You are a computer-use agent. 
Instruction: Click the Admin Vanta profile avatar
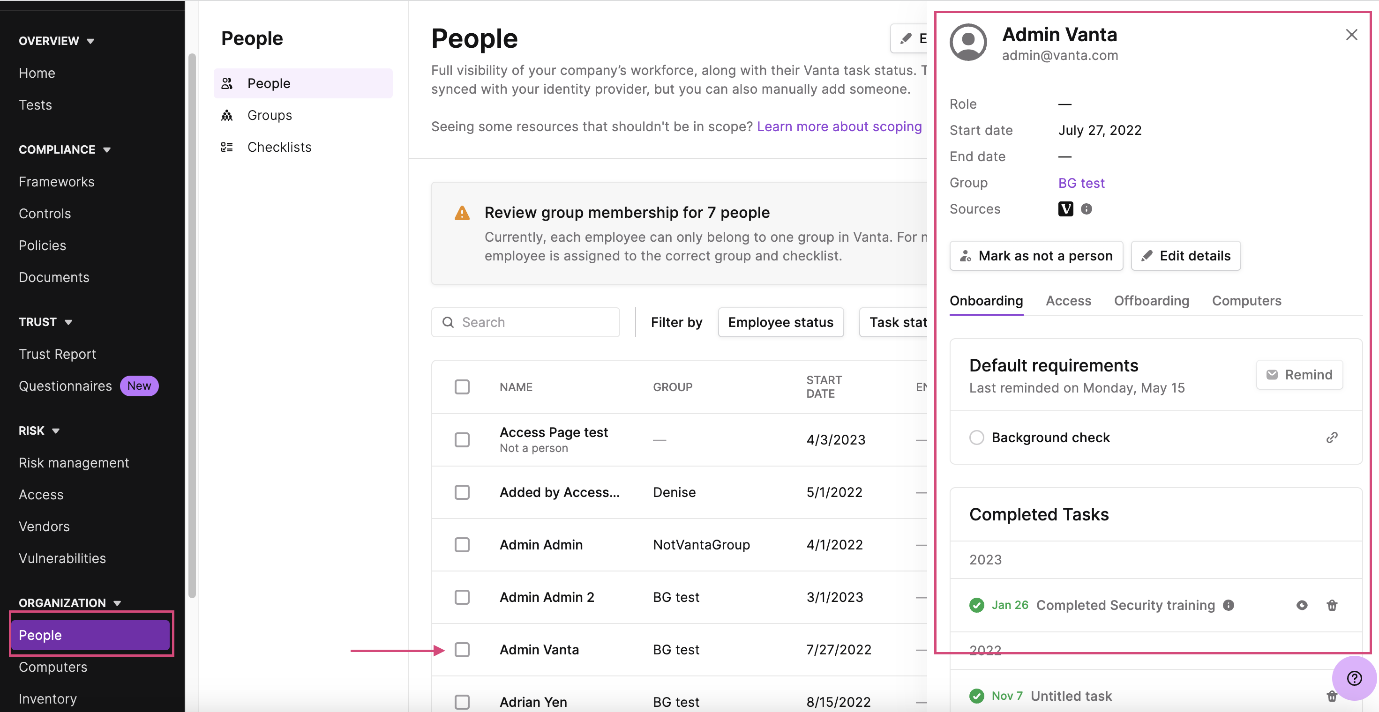(968, 42)
